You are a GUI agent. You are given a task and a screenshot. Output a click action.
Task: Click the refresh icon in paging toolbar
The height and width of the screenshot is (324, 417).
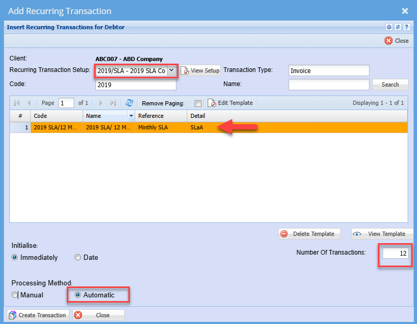click(x=129, y=103)
